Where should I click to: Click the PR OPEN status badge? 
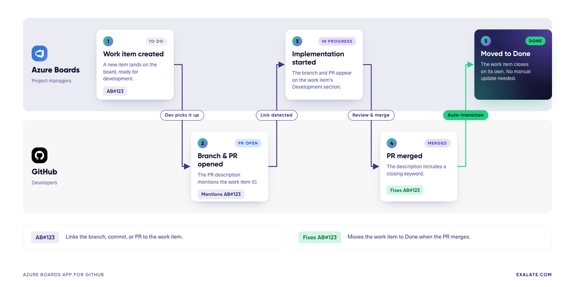(248, 143)
